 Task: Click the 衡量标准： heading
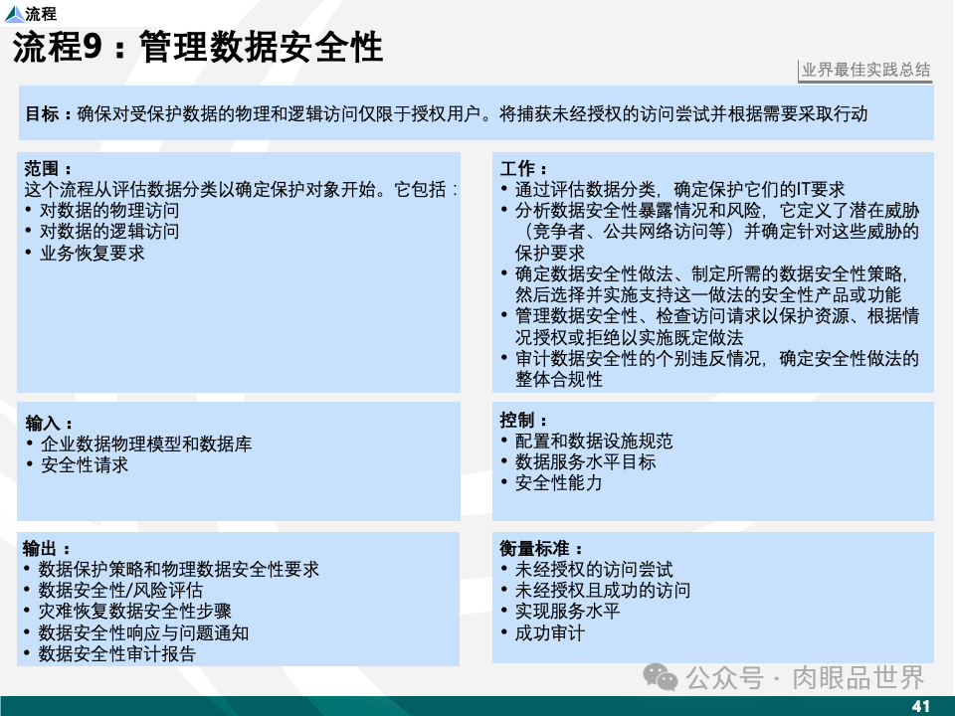[x=541, y=548]
